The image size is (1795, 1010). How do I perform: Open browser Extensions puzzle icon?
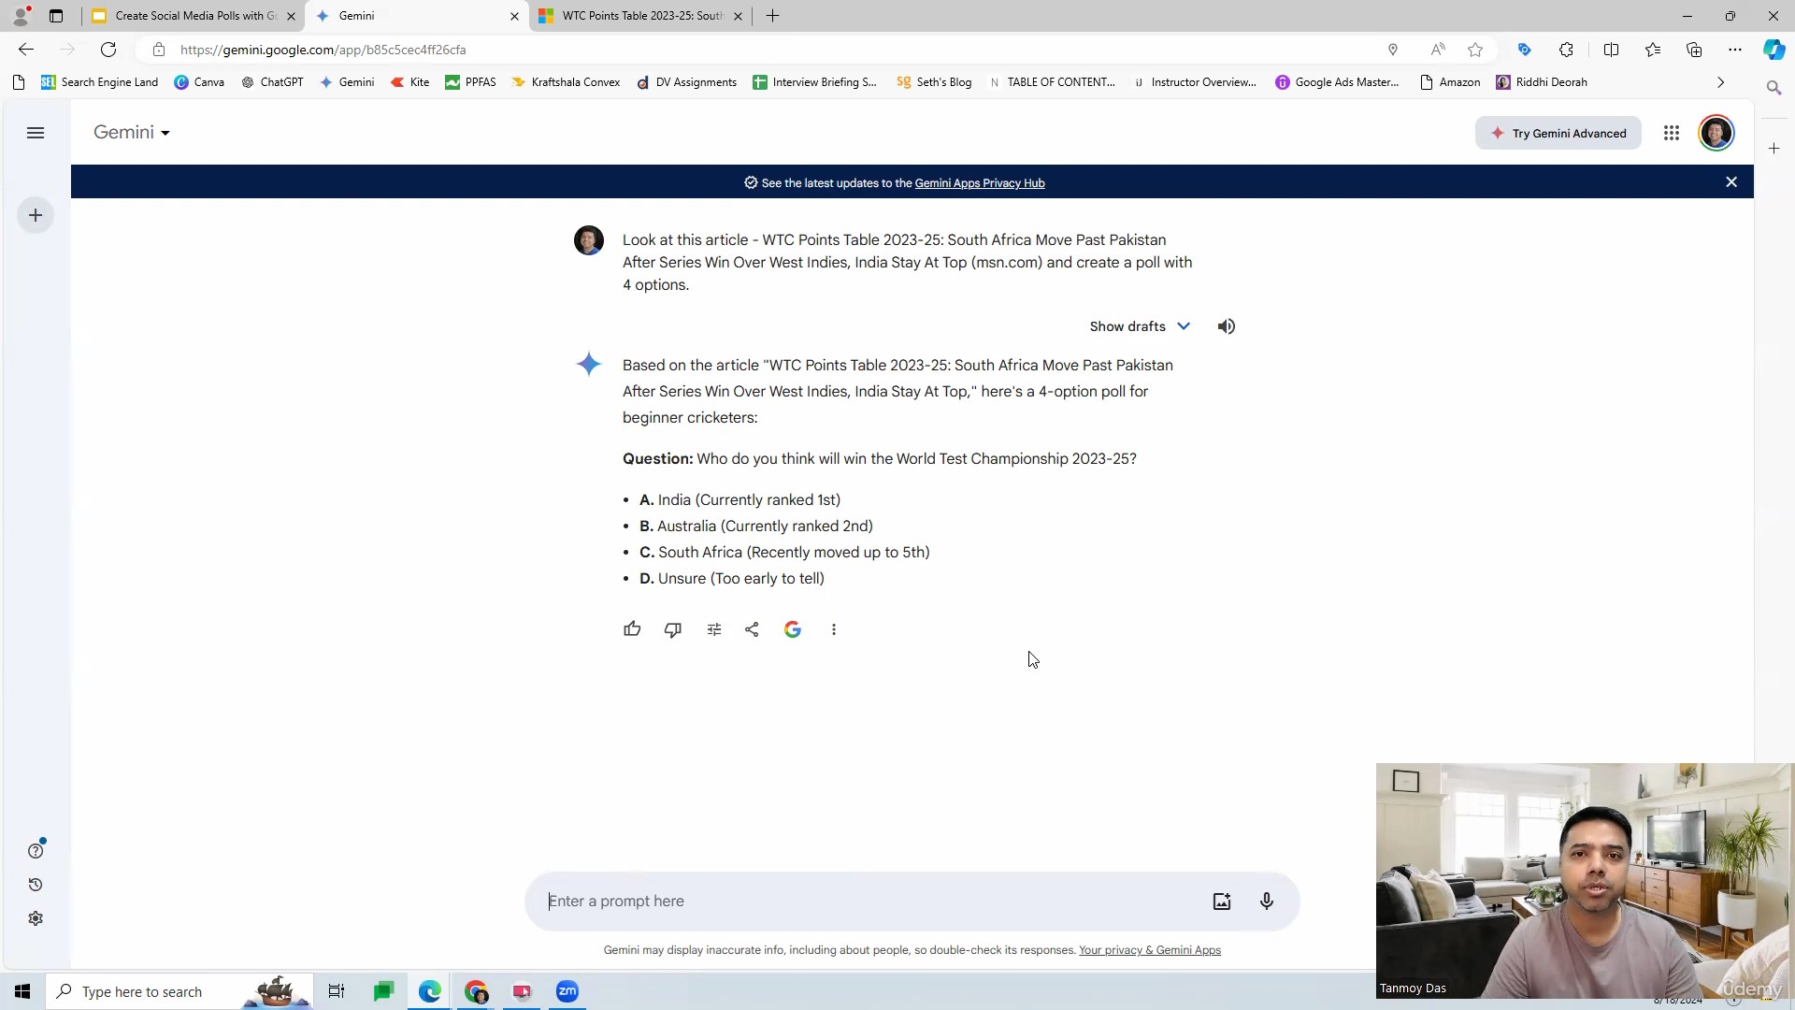pyautogui.click(x=1566, y=50)
